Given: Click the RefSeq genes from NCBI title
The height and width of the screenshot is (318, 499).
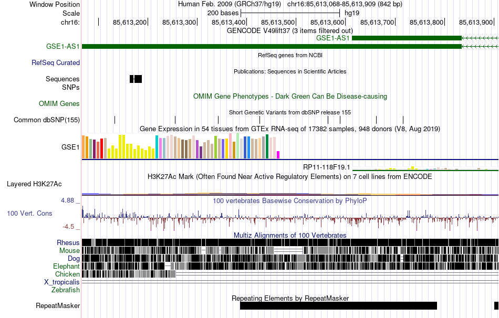Looking at the screenshot, I should (x=290, y=55).
